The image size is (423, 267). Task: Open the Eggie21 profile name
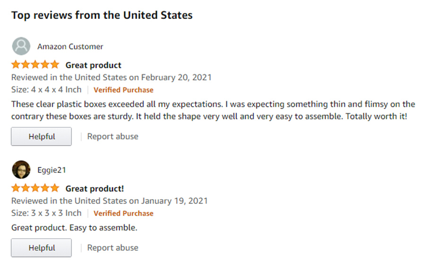pos(52,170)
